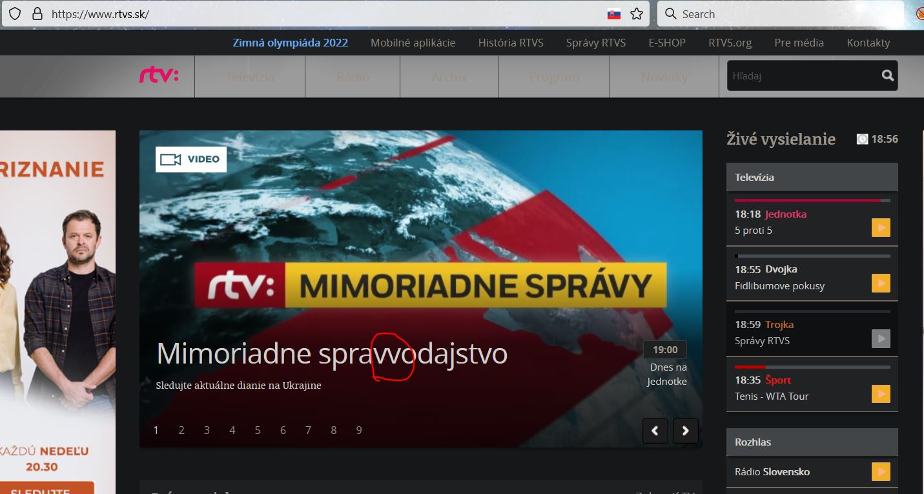The width and height of the screenshot is (924, 494).
Task: Play Rádio Slovensko stream
Action: (x=881, y=471)
